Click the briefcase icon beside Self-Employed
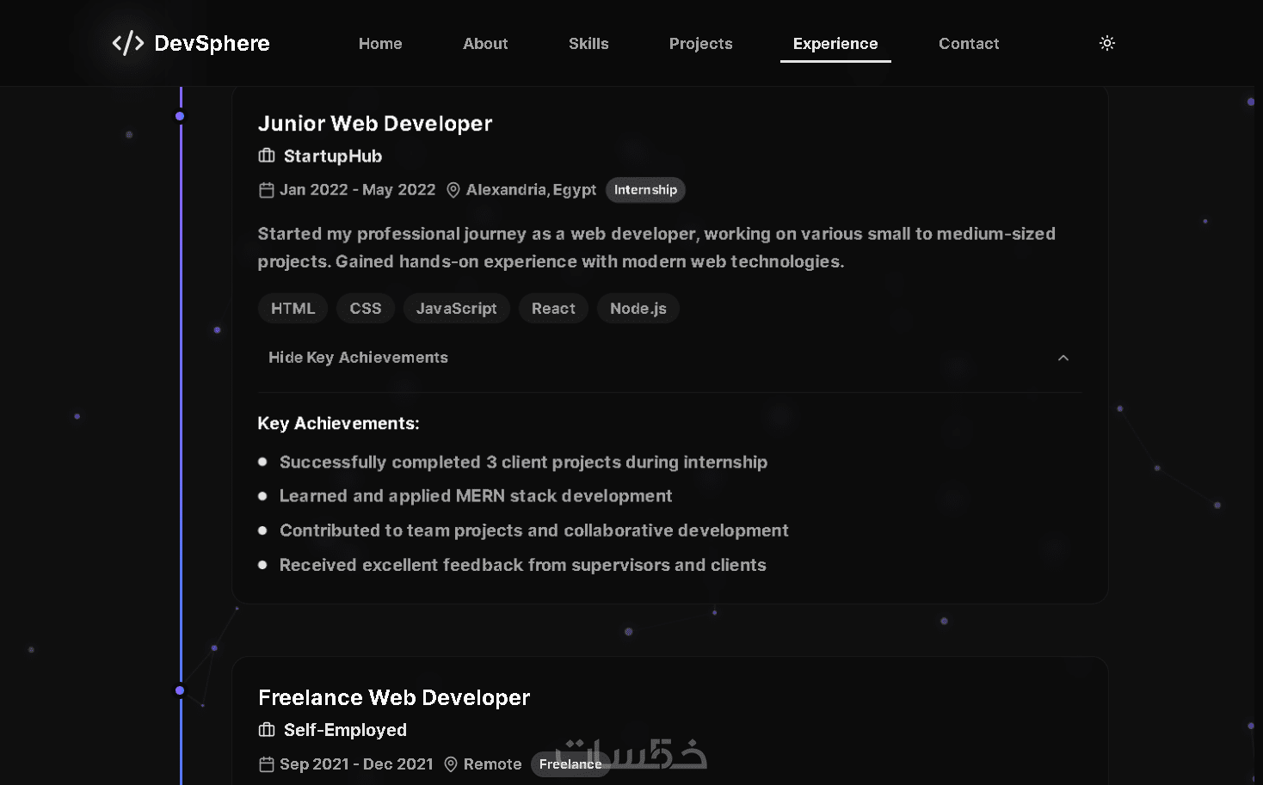Screen dimensions: 1263x785 point(267,730)
